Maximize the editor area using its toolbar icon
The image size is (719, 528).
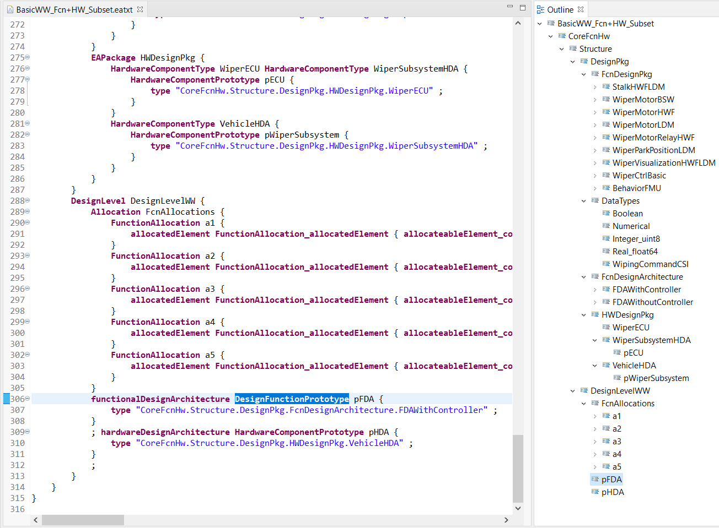tap(523, 8)
